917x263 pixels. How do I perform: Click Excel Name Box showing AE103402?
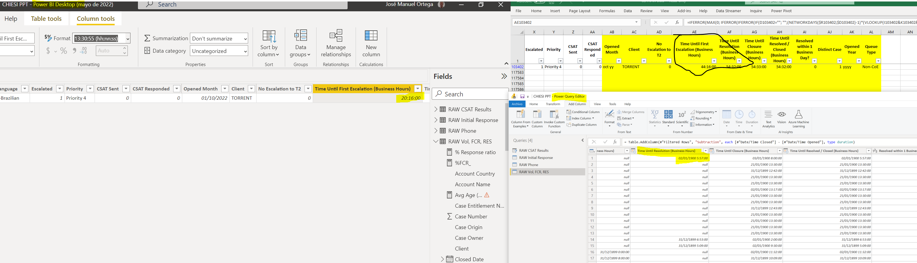tap(576, 22)
